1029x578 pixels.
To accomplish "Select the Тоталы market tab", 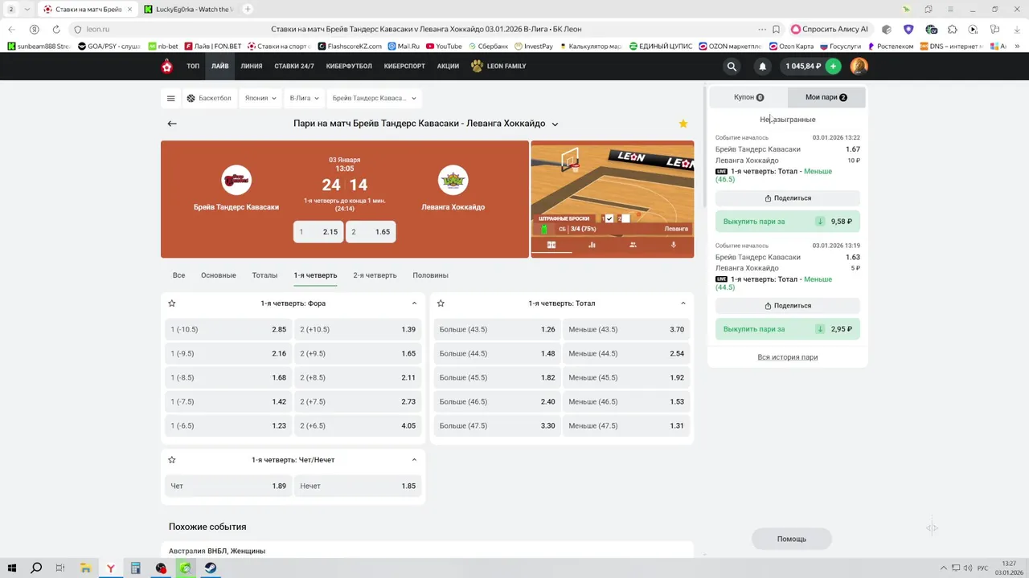I will [x=264, y=275].
